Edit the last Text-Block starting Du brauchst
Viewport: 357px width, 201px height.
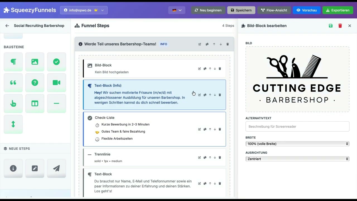point(199,183)
